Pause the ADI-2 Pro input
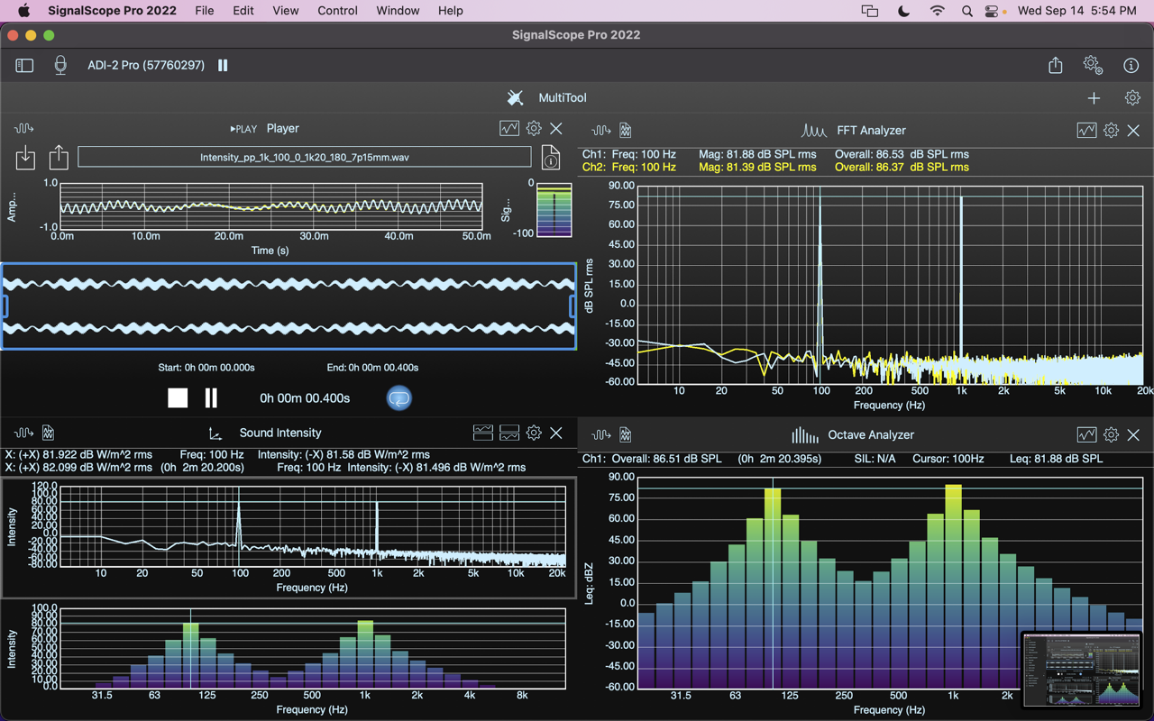The height and width of the screenshot is (721, 1154). [x=223, y=66]
